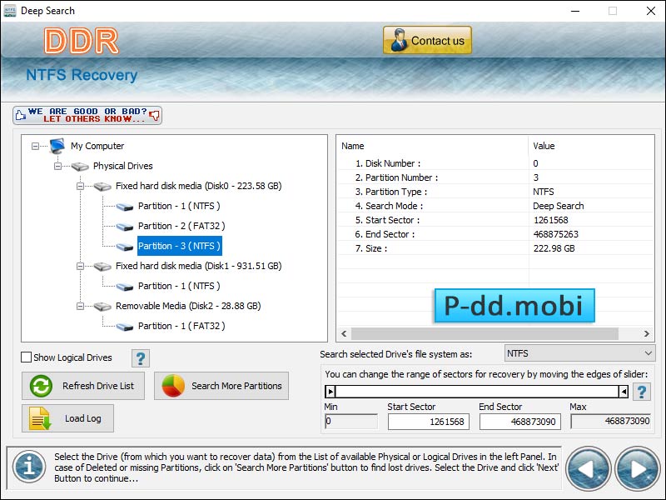Click the My Computer icon in tree
The image size is (666, 500).
tap(57, 146)
